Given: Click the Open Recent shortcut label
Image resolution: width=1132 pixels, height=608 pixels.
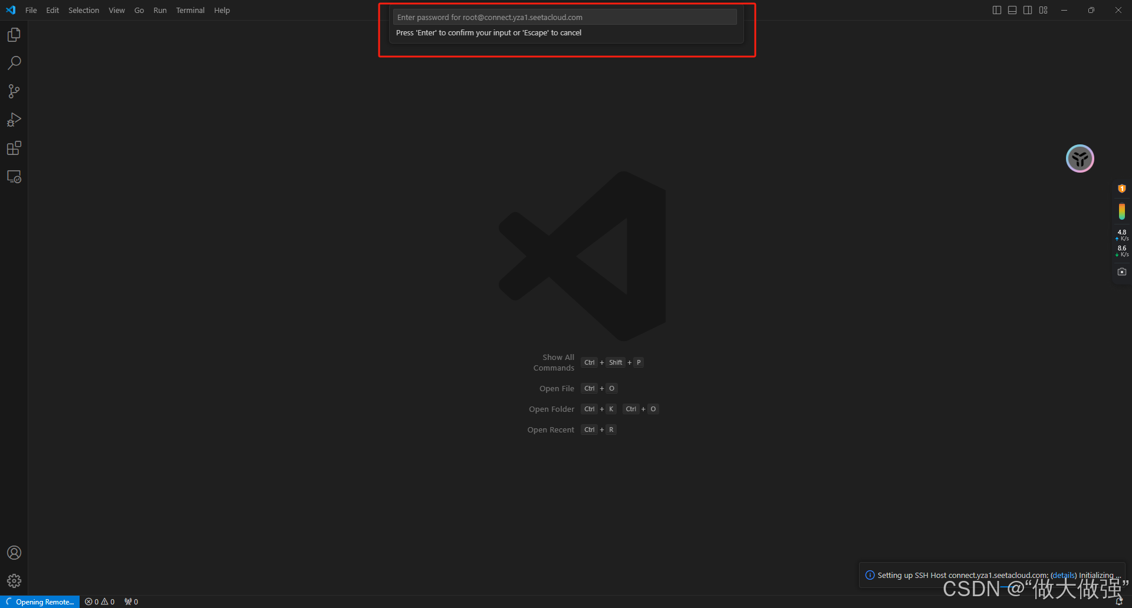Looking at the screenshot, I should pyautogui.click(x=551, y=429).
